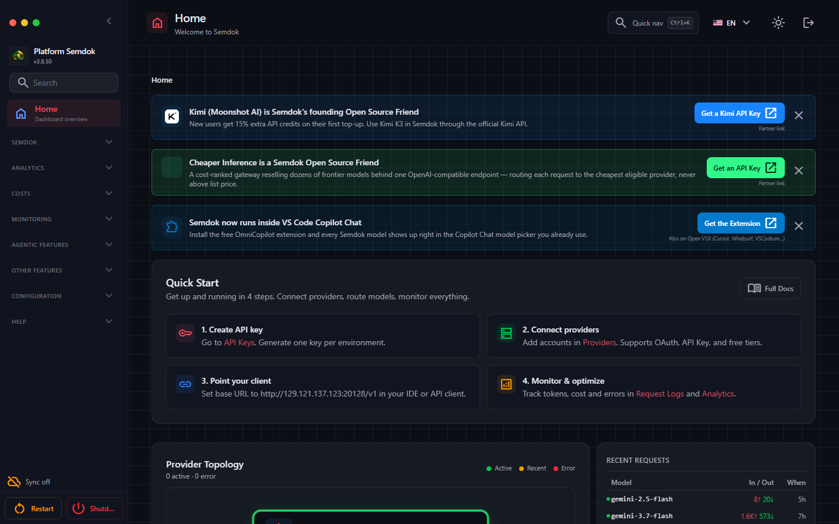
Task: Expand the Help sidebar section
Action: [62, 321]
